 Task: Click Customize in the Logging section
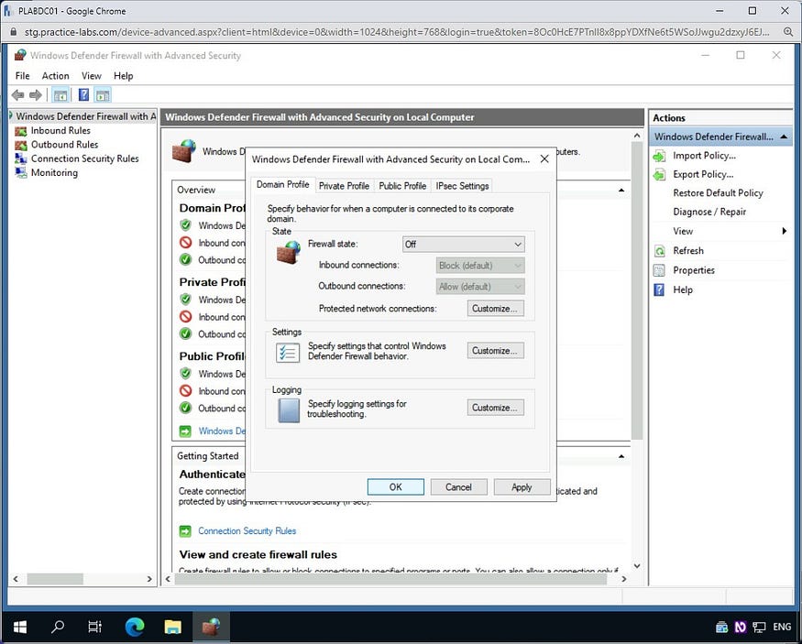coord(495,408)
